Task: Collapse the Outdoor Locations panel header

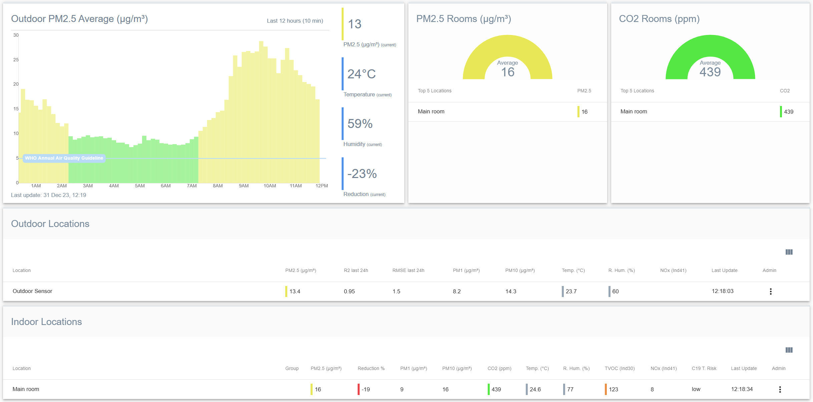Action: (x=50, y=224)
